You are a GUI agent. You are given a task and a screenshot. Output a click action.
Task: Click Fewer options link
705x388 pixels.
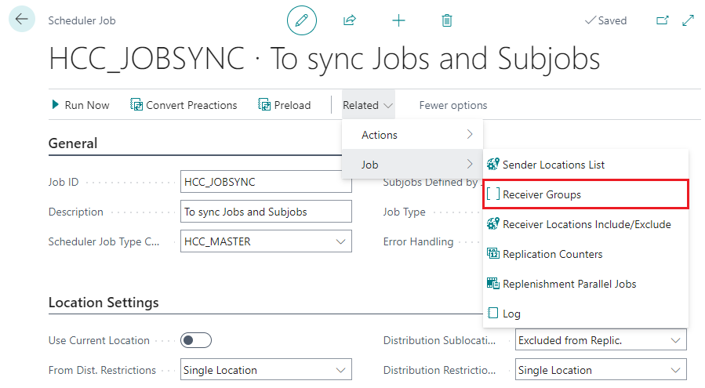tap(453, 105)
